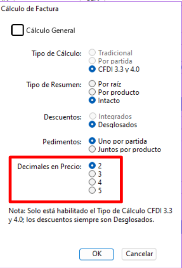Click the Cancelar button
This screenshot has height=268, width=182.
pos(139,254)
